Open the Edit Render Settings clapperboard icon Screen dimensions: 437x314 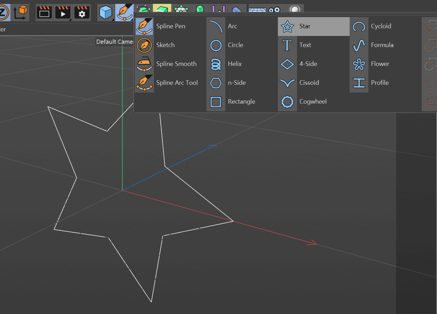pyautogui.click(x=82, y=13)
